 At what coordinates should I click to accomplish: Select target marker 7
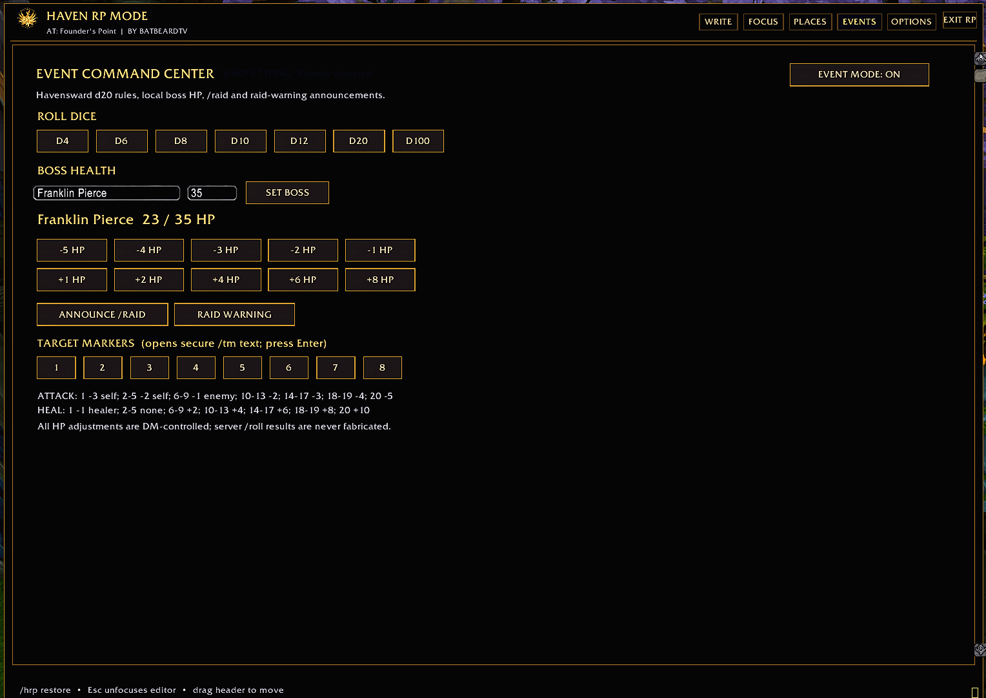click(336, 367)
